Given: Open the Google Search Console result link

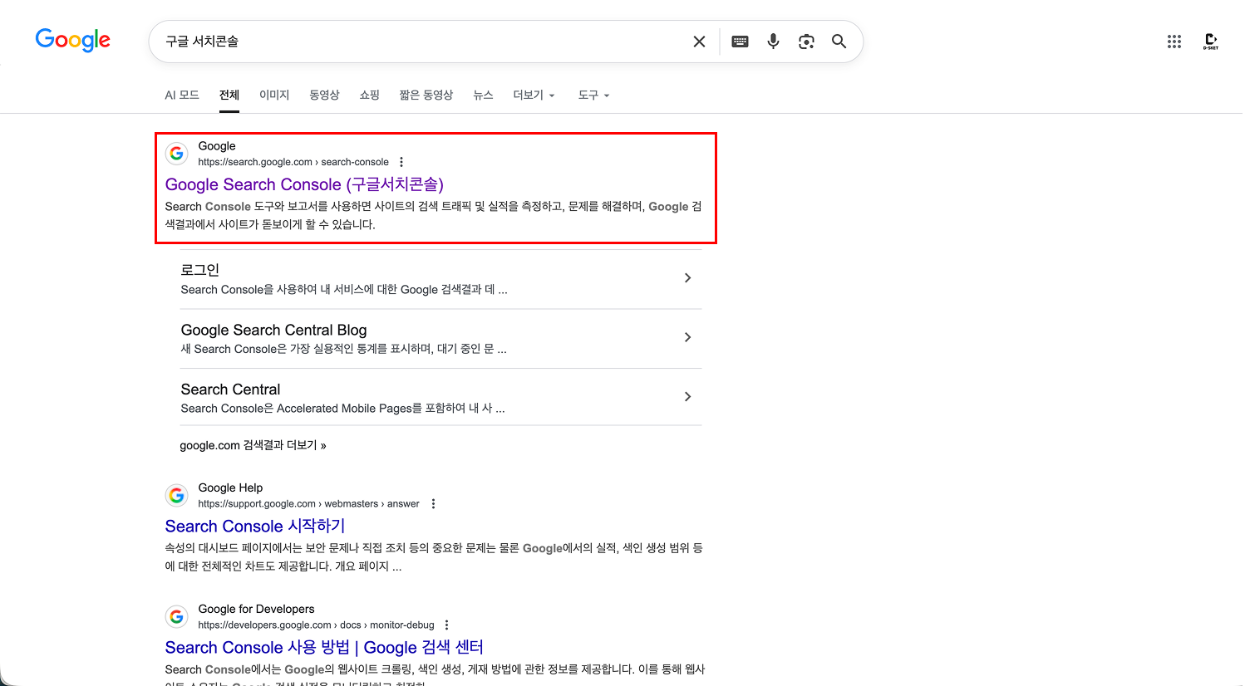Looking at the screenshot, I should (x=304, y=184).
